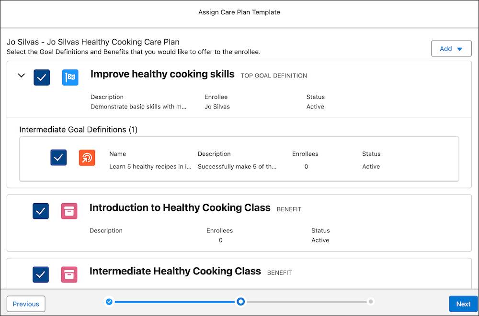Collapse the "Improve healthy cooking skills" section
The image size is (479, 316).
pos(21,76)
